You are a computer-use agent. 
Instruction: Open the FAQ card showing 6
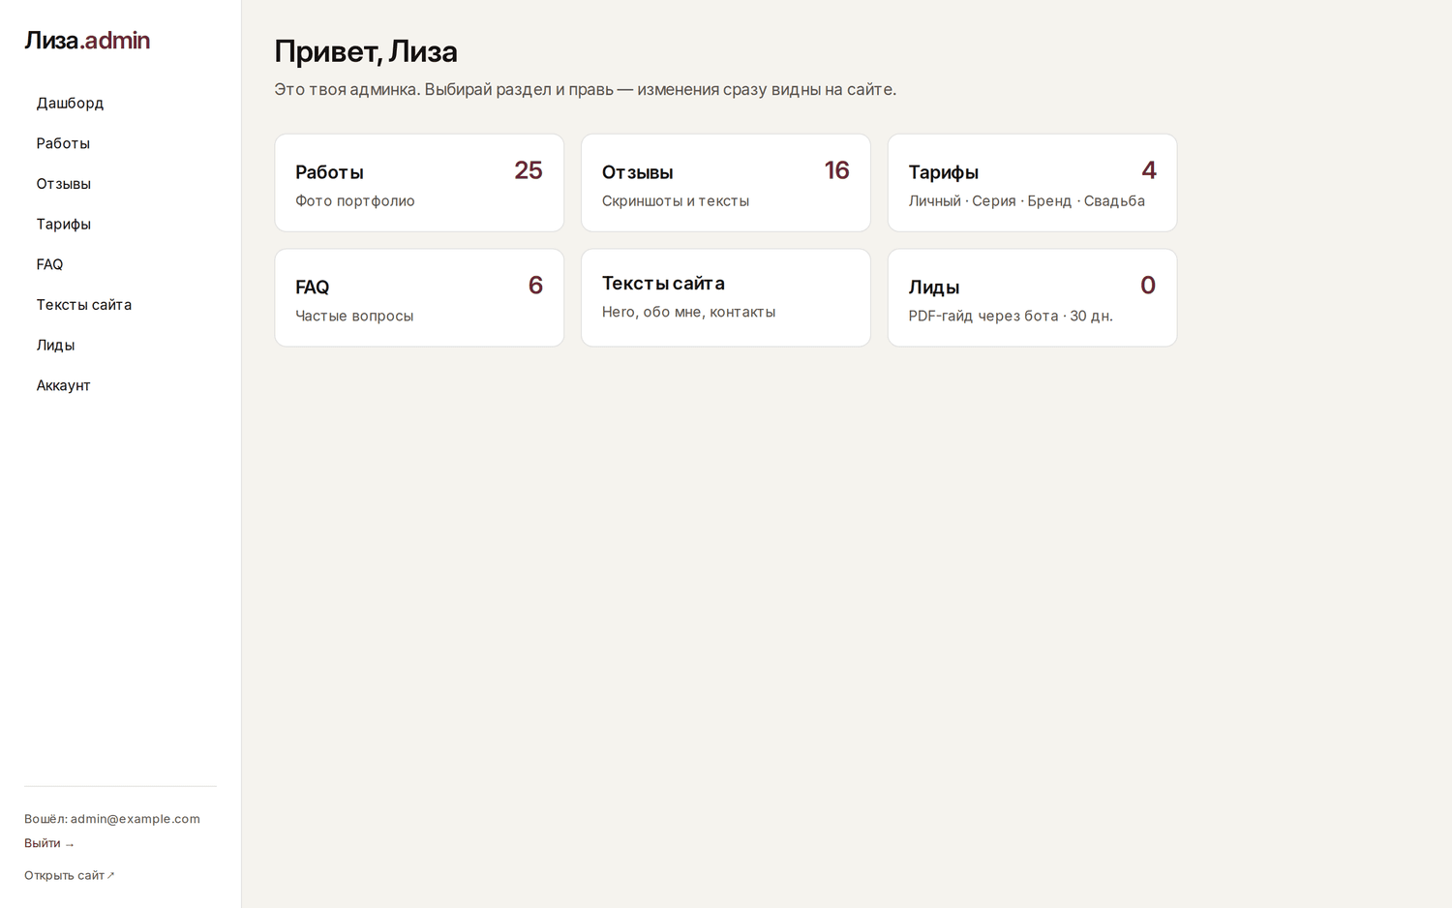(x=419, y=298)
